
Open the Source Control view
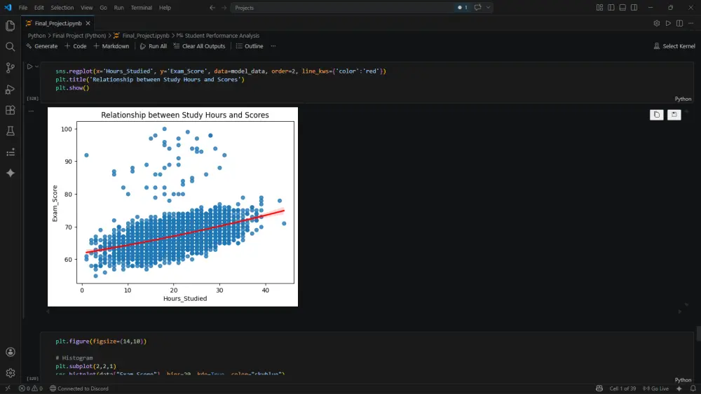pyautogui.click(x=11, y=68)
